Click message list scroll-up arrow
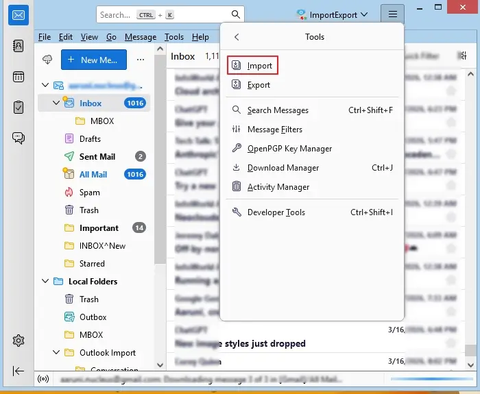The image size is (480, 394). click(x=470, y=74)
